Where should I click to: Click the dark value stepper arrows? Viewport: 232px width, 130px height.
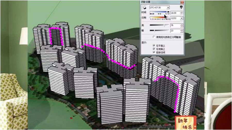tap(182, 31)
